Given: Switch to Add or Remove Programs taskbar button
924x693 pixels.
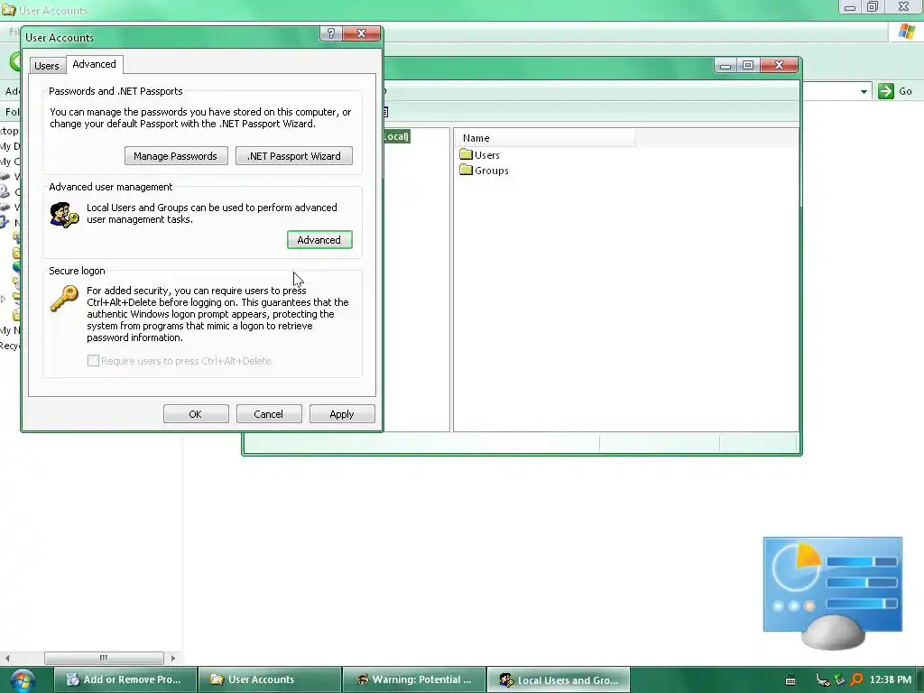Looking at the screenshot, I should (125, 679).
